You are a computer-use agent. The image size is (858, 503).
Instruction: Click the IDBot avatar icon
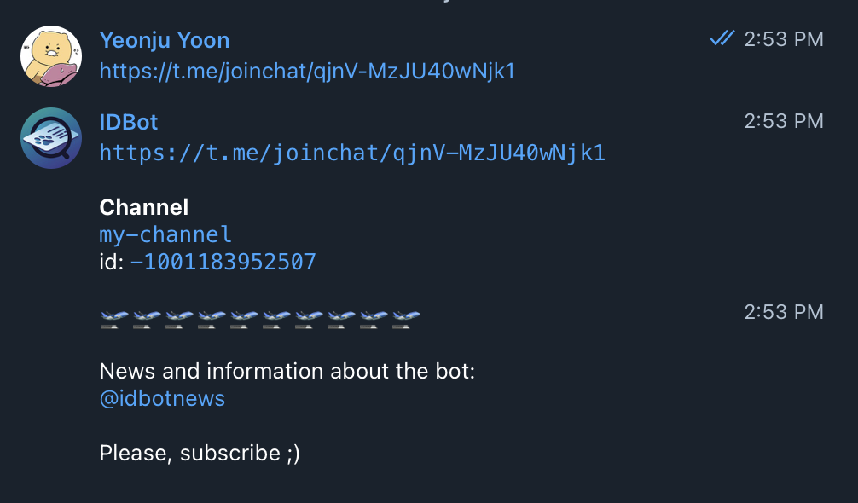tap(50, 138)
